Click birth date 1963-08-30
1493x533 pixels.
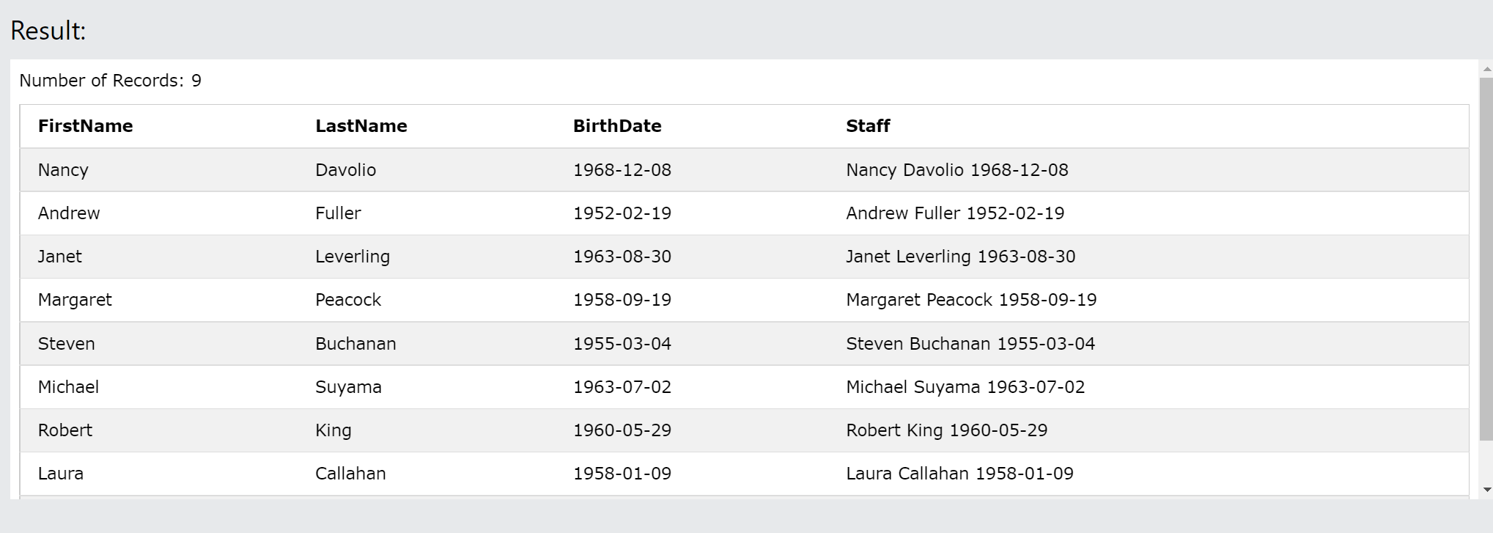(x=622, y=257)
